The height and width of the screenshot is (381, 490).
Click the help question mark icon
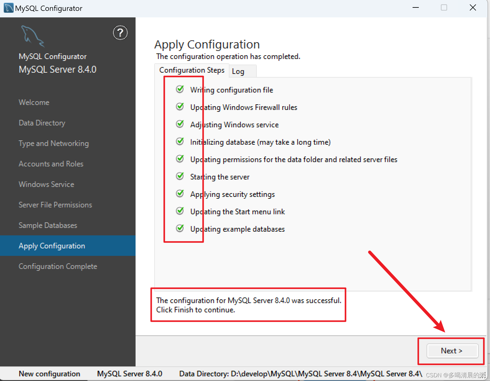pyautogui.click(x=120, y=33)
